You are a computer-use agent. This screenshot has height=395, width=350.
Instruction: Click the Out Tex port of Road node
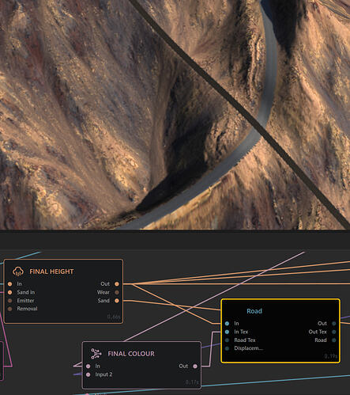(x=334, y=332)
